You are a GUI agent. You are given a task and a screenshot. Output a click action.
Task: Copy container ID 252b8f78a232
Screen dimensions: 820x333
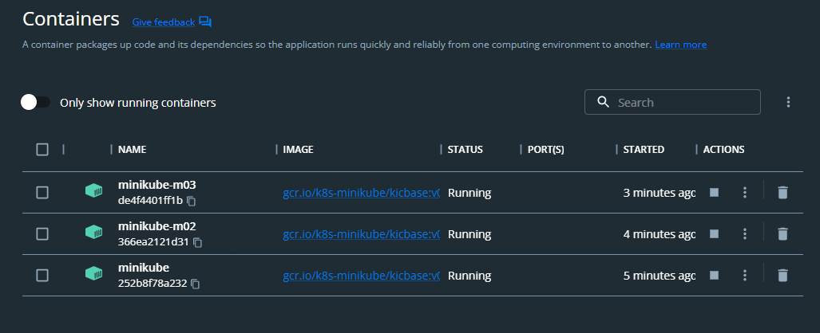click(196, 284)
